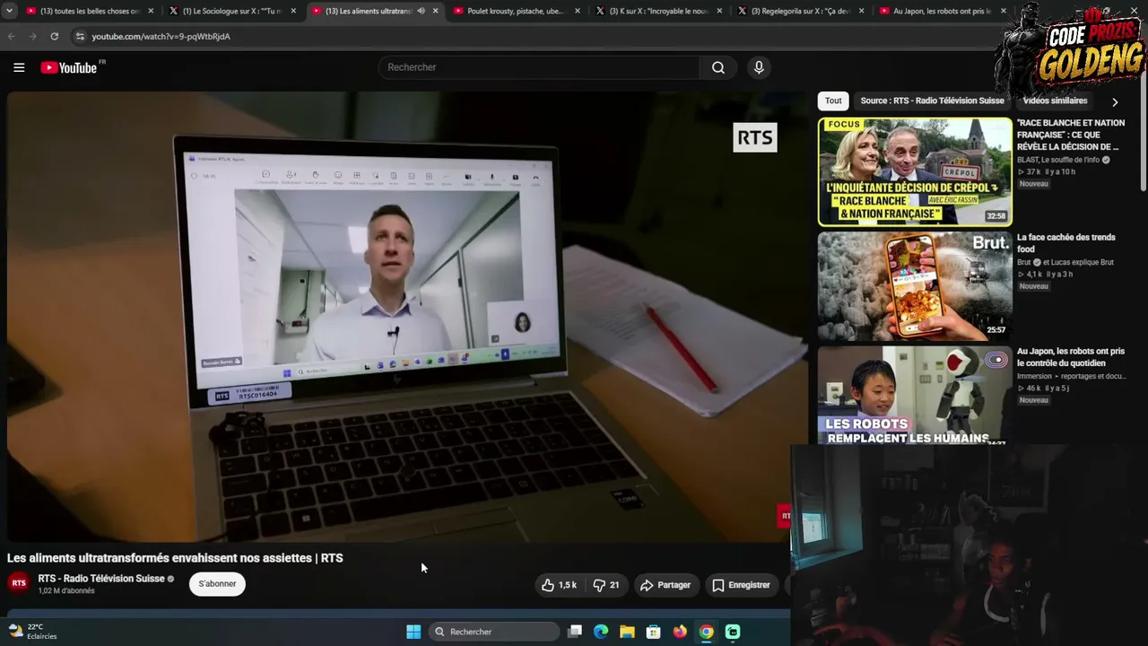1148x646 pixels.
Task: Switch to the 'Le Sociologue sur X' tab
Action: coord(233,11)
